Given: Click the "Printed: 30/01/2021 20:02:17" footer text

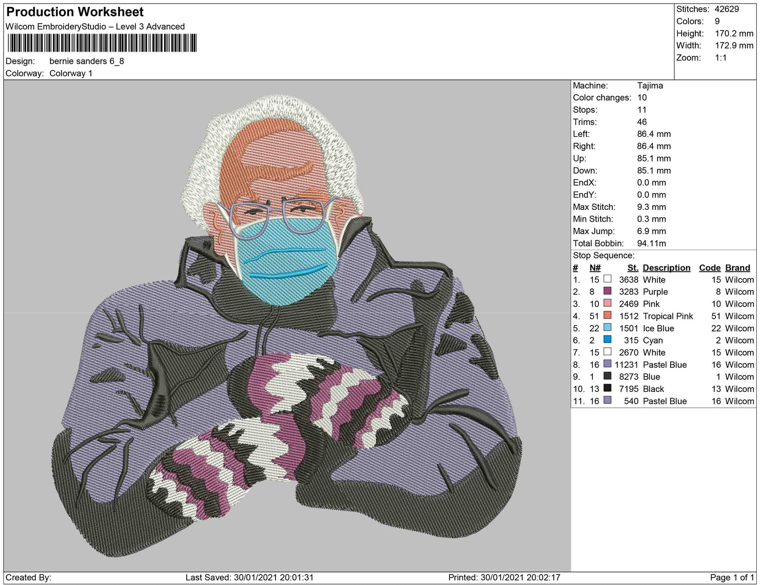Looking at the screenshot, I should click(504, 577).
